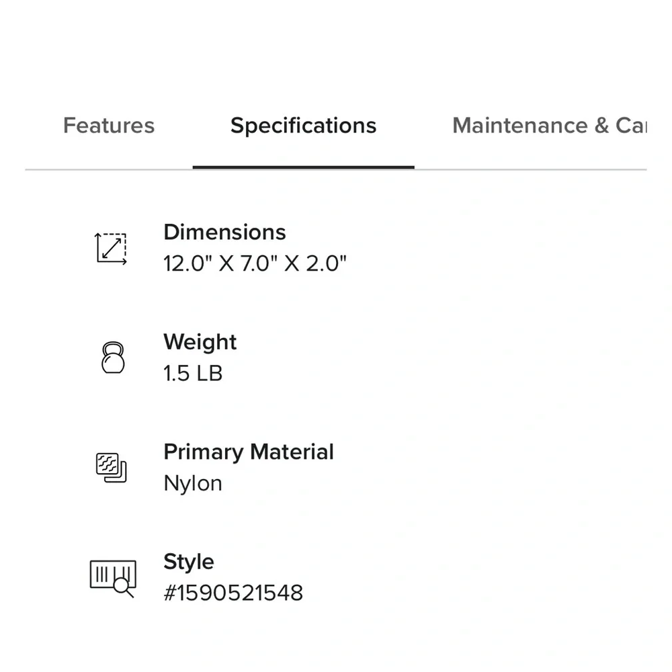Click the dimensions resize arrow icon
The height and width of the screenshot is (672, 672).
tap(111, 249)
